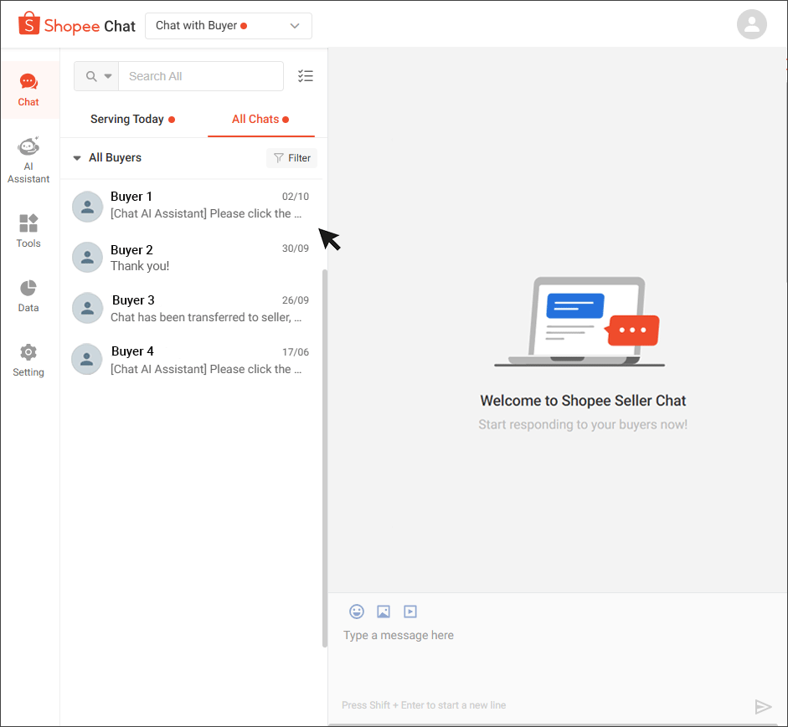Click the multi-select chat list icon
This screenshot has width=788, height=727.
pyautogui.click(x=306, y=75)
